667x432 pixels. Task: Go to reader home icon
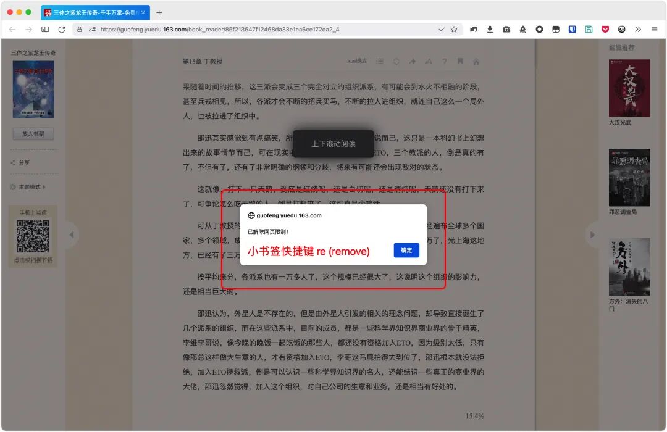click(476, 62)
